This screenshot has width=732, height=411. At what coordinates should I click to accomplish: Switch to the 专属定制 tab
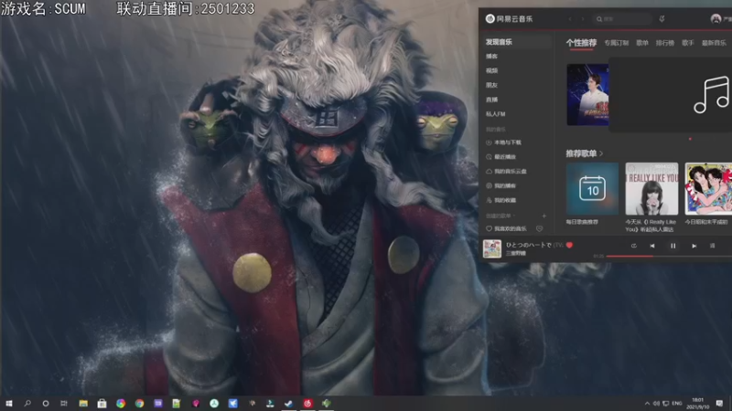click(616, 43)
